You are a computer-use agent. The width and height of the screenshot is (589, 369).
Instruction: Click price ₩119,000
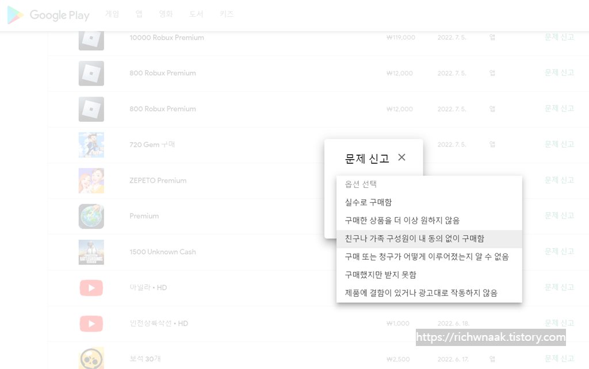pyautogui.click(x=401, y=37)
